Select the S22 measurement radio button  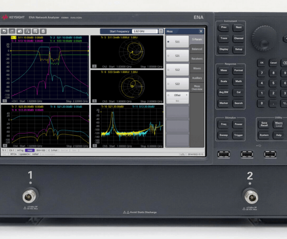pyautogui.click(x=168, y=84)
